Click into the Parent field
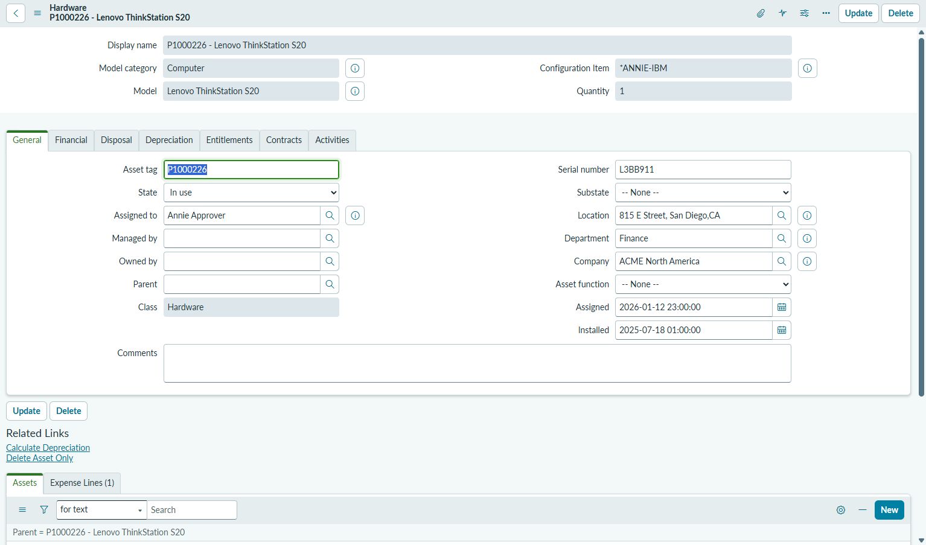The height and width of the screenshot is (545, 926). click(242, 284)
